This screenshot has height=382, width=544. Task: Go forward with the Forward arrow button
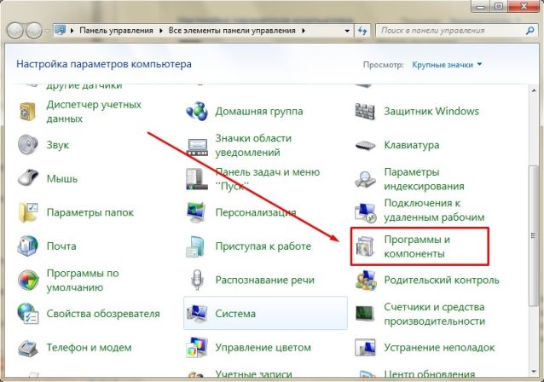34,31
